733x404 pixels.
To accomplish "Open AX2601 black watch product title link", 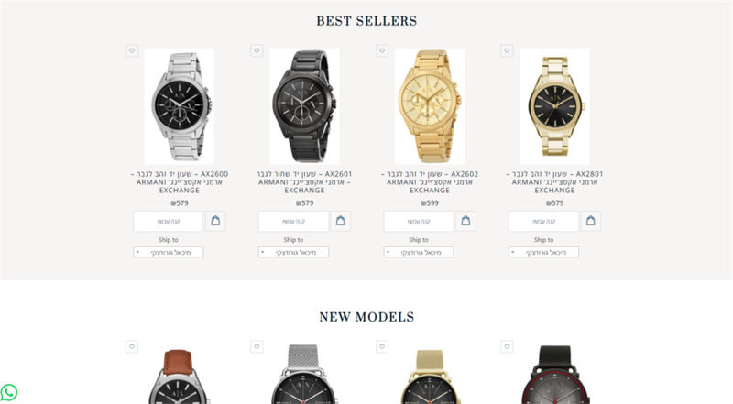I will tap(304, 182).
